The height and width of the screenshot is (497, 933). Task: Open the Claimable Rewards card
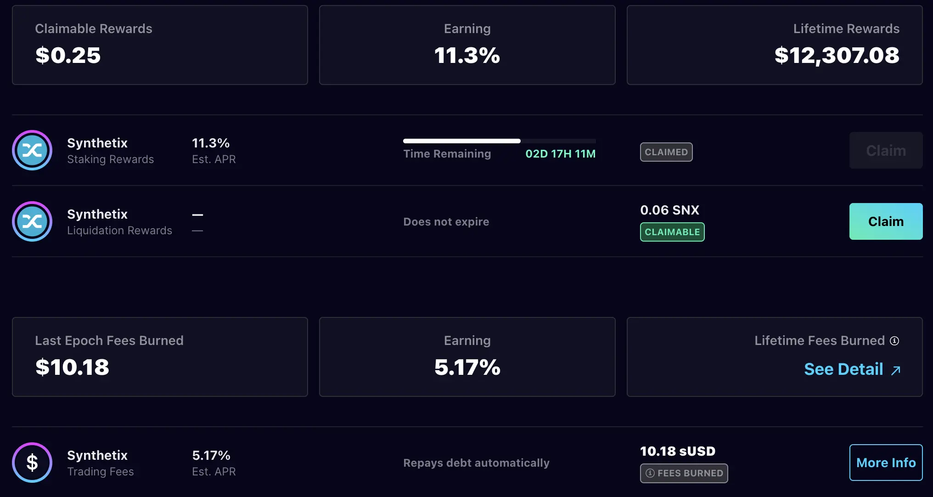(160, 45)
